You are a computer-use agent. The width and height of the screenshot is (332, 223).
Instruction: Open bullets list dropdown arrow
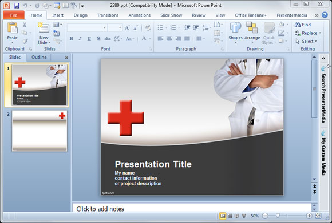(166, 27)
